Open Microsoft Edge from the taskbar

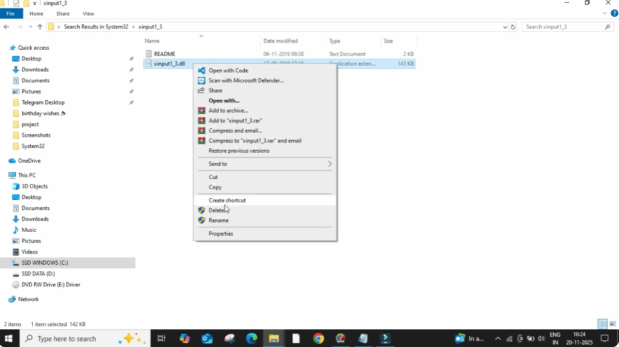click(x=251, y=339)
